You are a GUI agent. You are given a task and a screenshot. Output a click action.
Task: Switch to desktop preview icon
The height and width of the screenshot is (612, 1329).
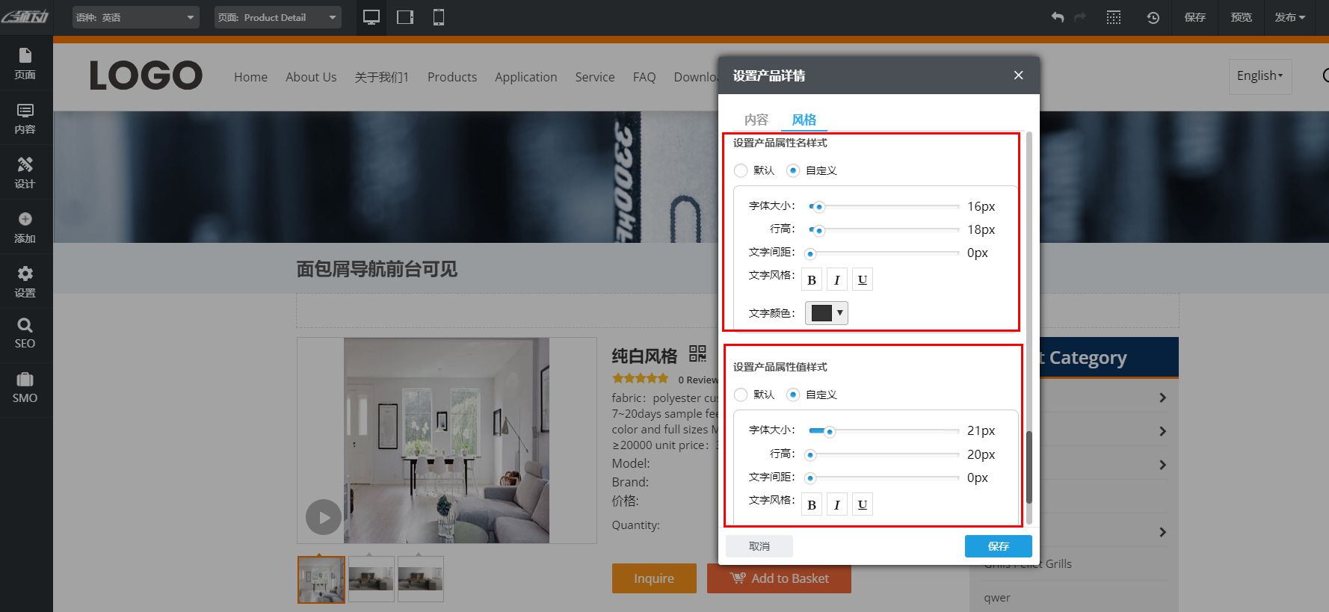point(371,17)
